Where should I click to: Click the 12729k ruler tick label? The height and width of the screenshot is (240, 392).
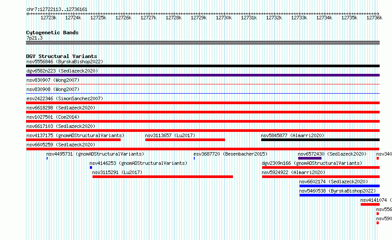199,18
